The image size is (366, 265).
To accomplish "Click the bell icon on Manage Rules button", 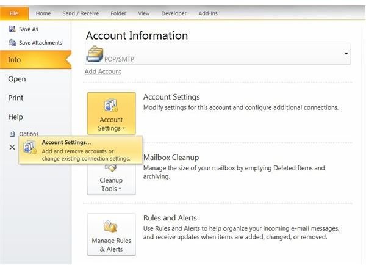I will tap(110, 226).
